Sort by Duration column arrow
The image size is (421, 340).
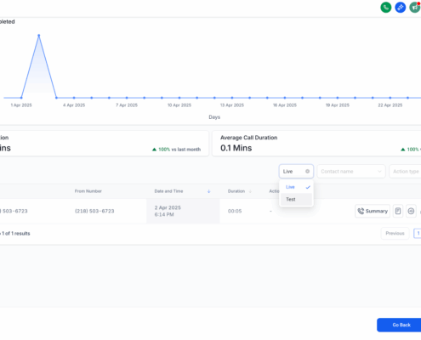click(x=250, y=191)
